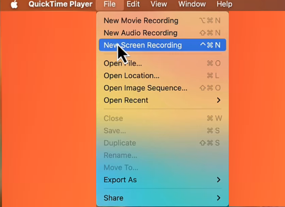
Task: Open the Help menu
Action: [x=224, y=4]
